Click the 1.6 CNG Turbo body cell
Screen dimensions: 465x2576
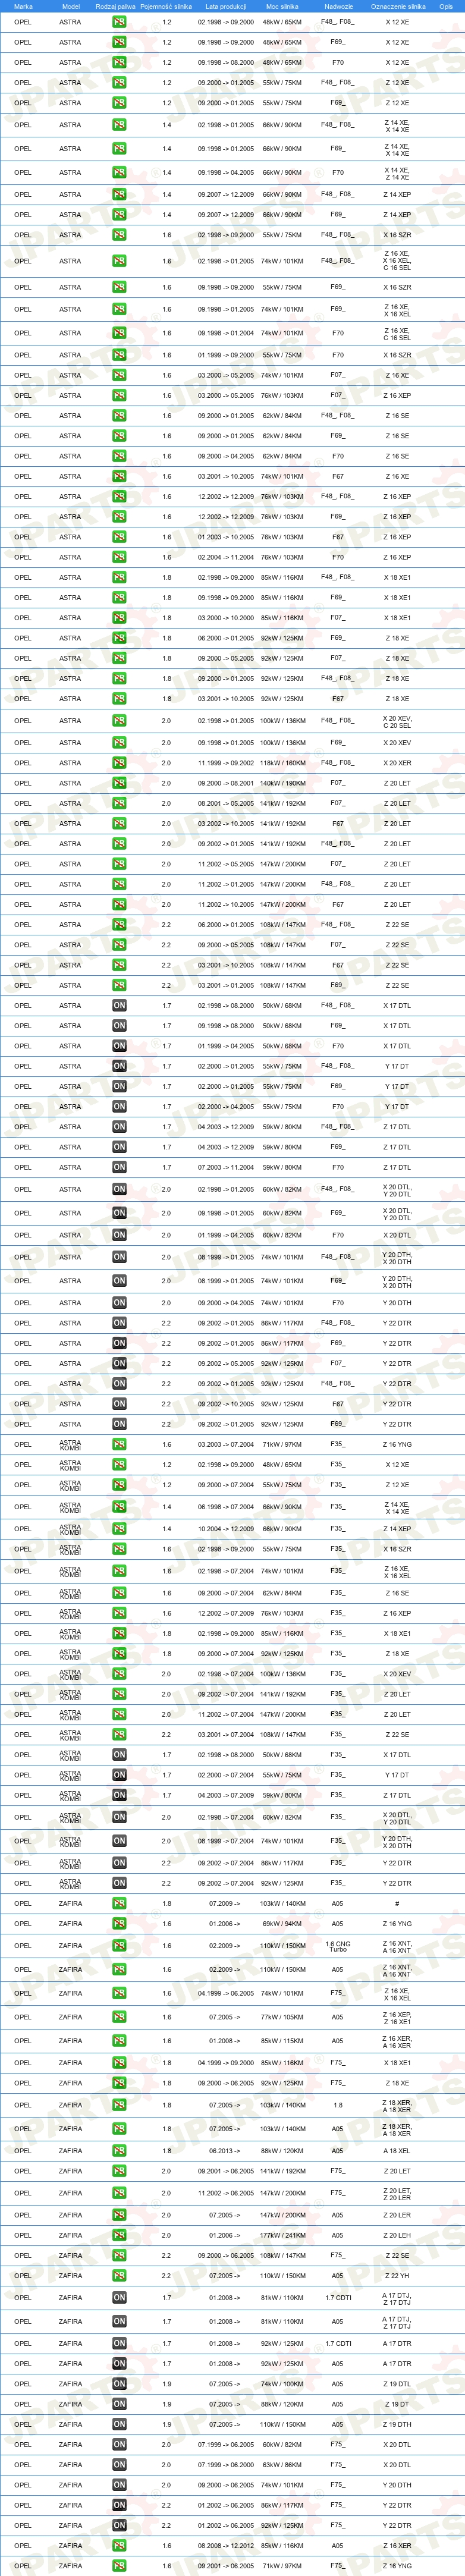click(x=337, y=1946)
